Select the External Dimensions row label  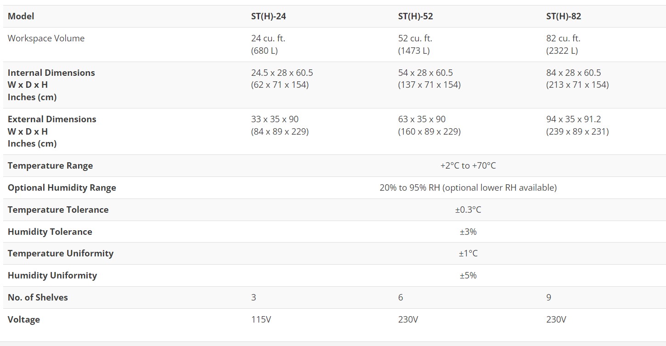pyautogui.click(x=52, y=119)
